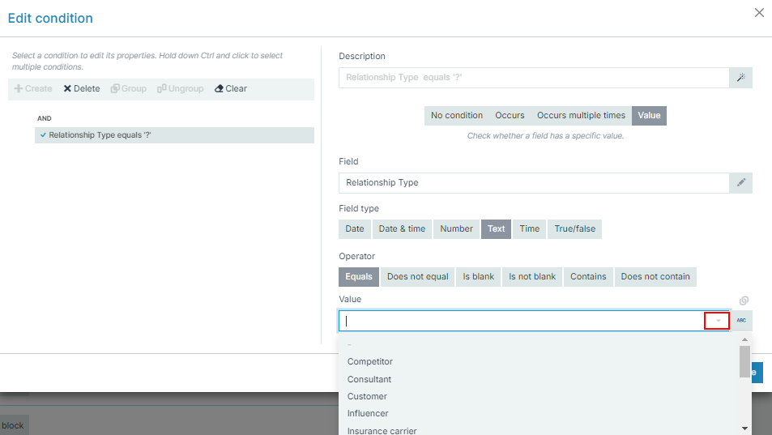Click the link icon above Value field
Viewport: 772px width, 435px height.
point(744,301)
